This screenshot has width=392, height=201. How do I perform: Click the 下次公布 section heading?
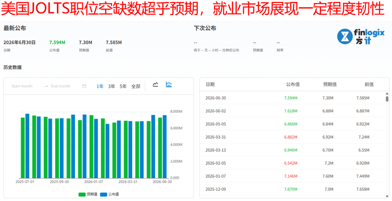(205, 28)
